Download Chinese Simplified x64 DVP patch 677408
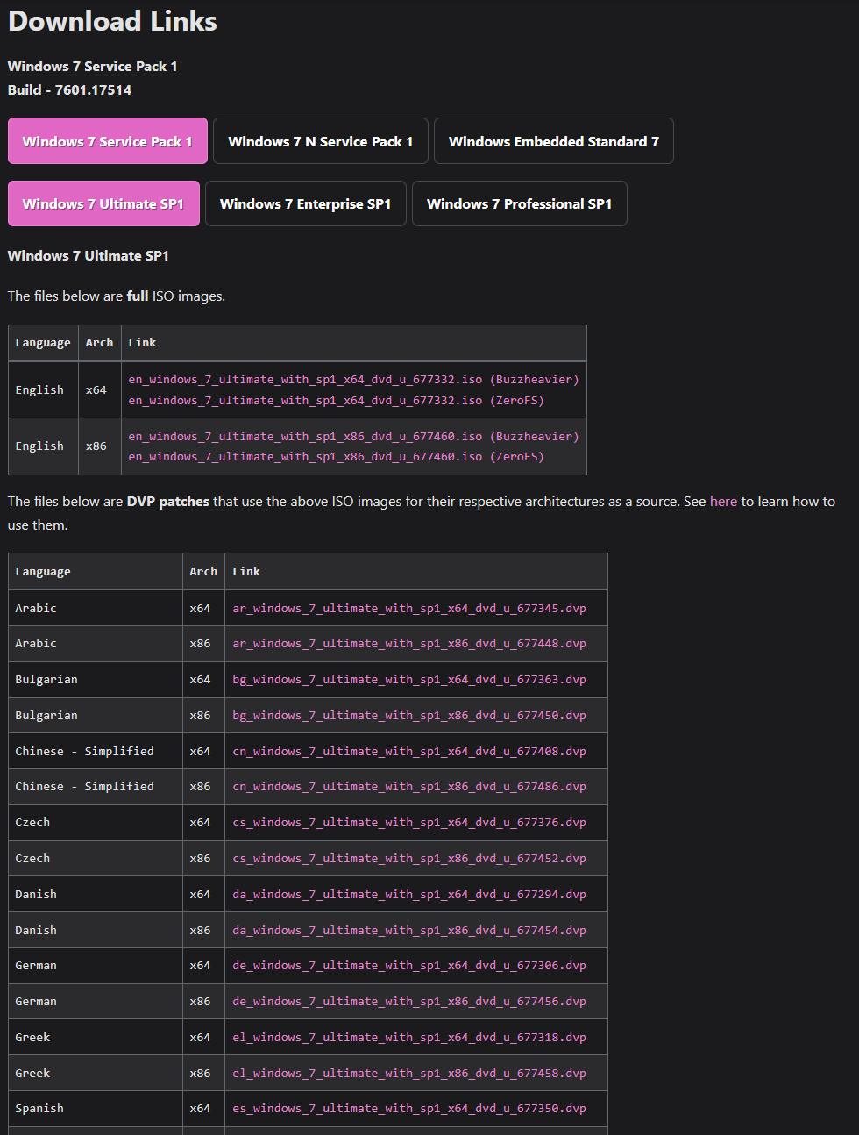 [x=409, y=752]
